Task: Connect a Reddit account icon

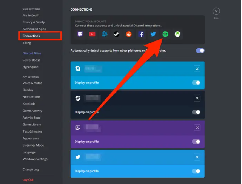Action: click(x=129, y=34)
